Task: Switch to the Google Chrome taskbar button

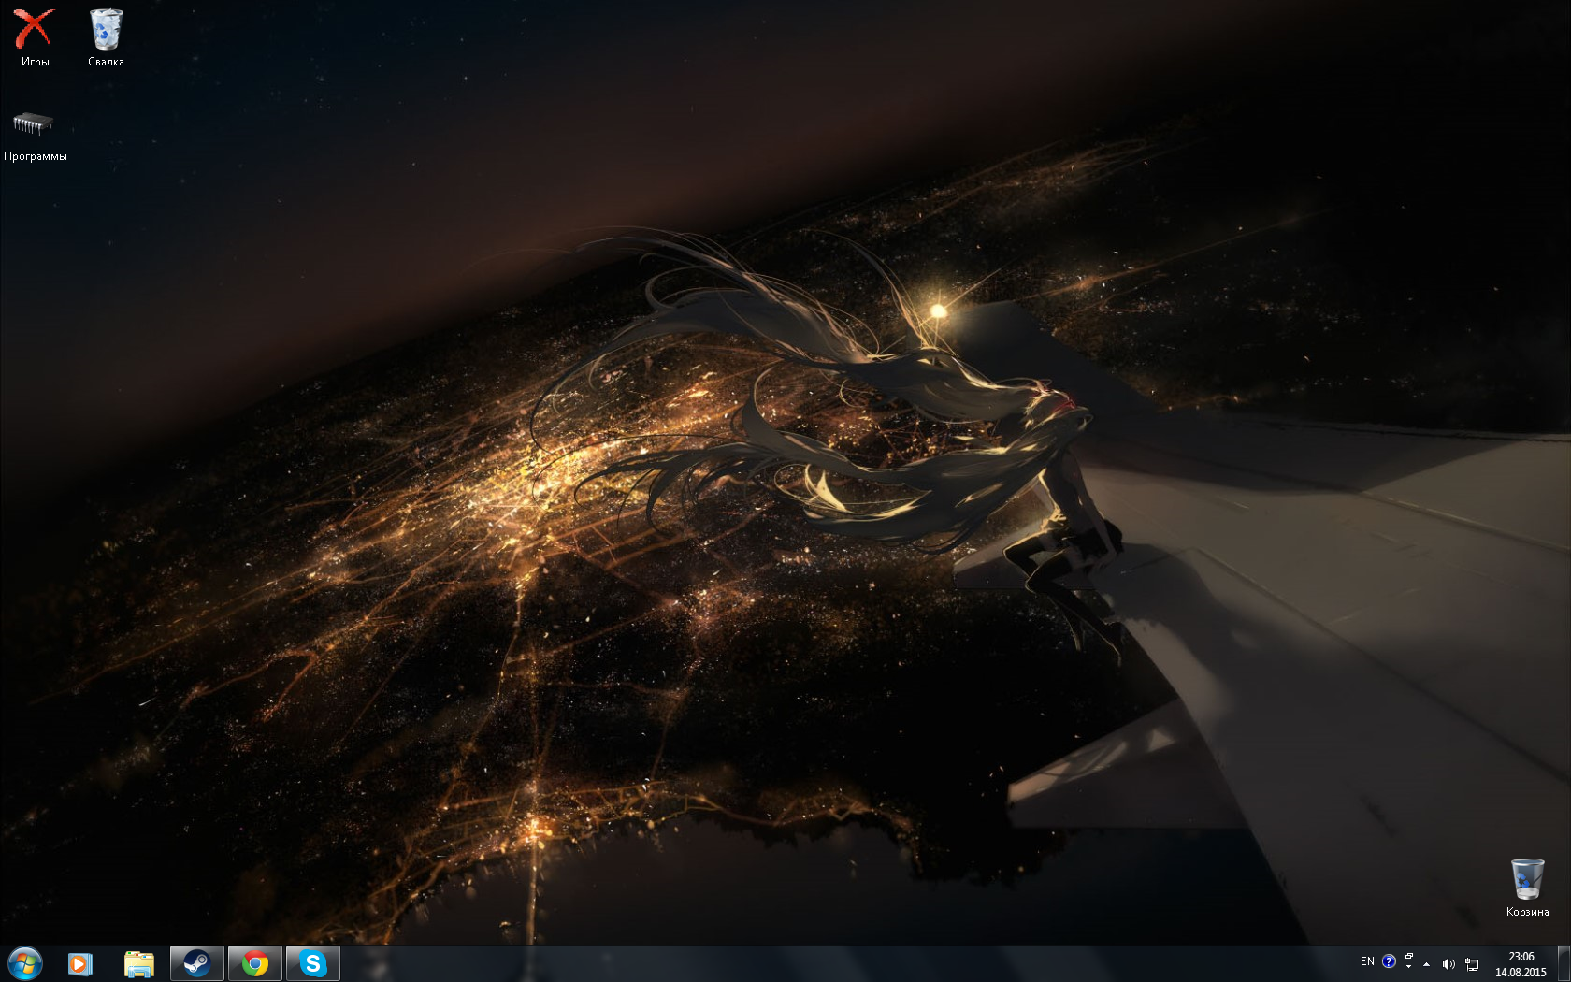Action: pos(254,963)
